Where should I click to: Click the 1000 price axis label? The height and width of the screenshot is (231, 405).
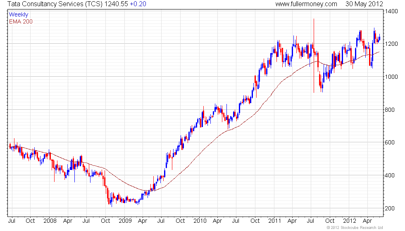pos(391,77)
